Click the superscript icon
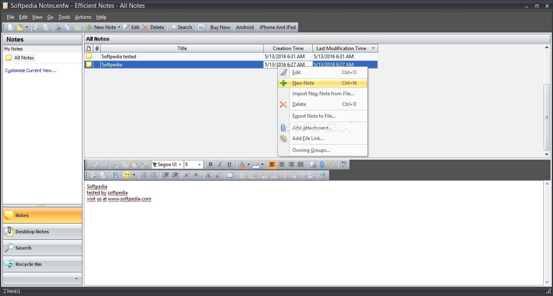 coord(187,175)
